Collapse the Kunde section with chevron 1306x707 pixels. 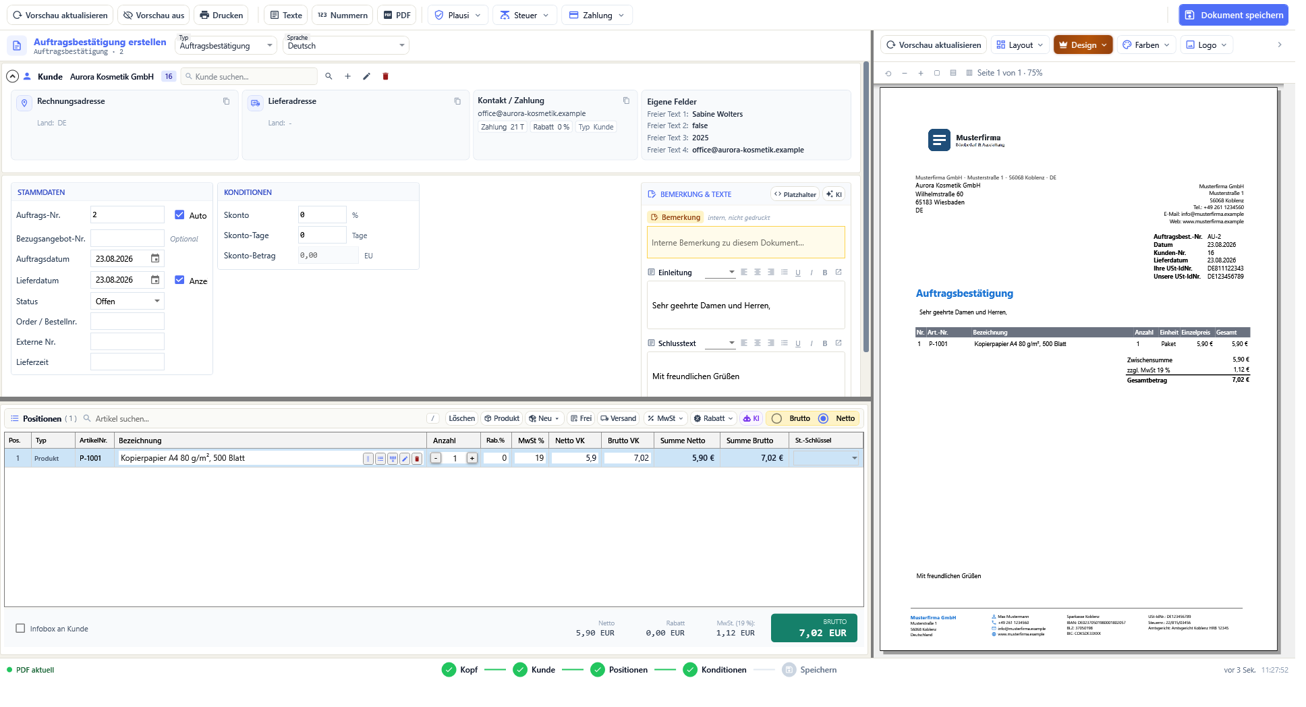click(12, 76)
